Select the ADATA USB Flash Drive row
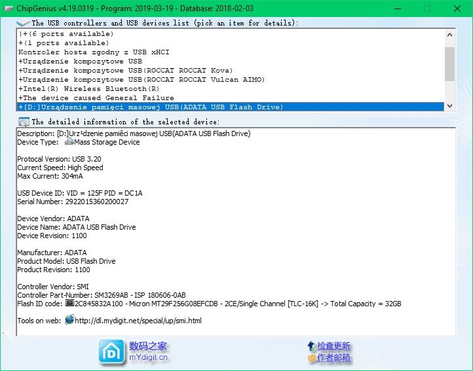The width and height of the screenshot is (473, 371). click(x=231, y=107)
